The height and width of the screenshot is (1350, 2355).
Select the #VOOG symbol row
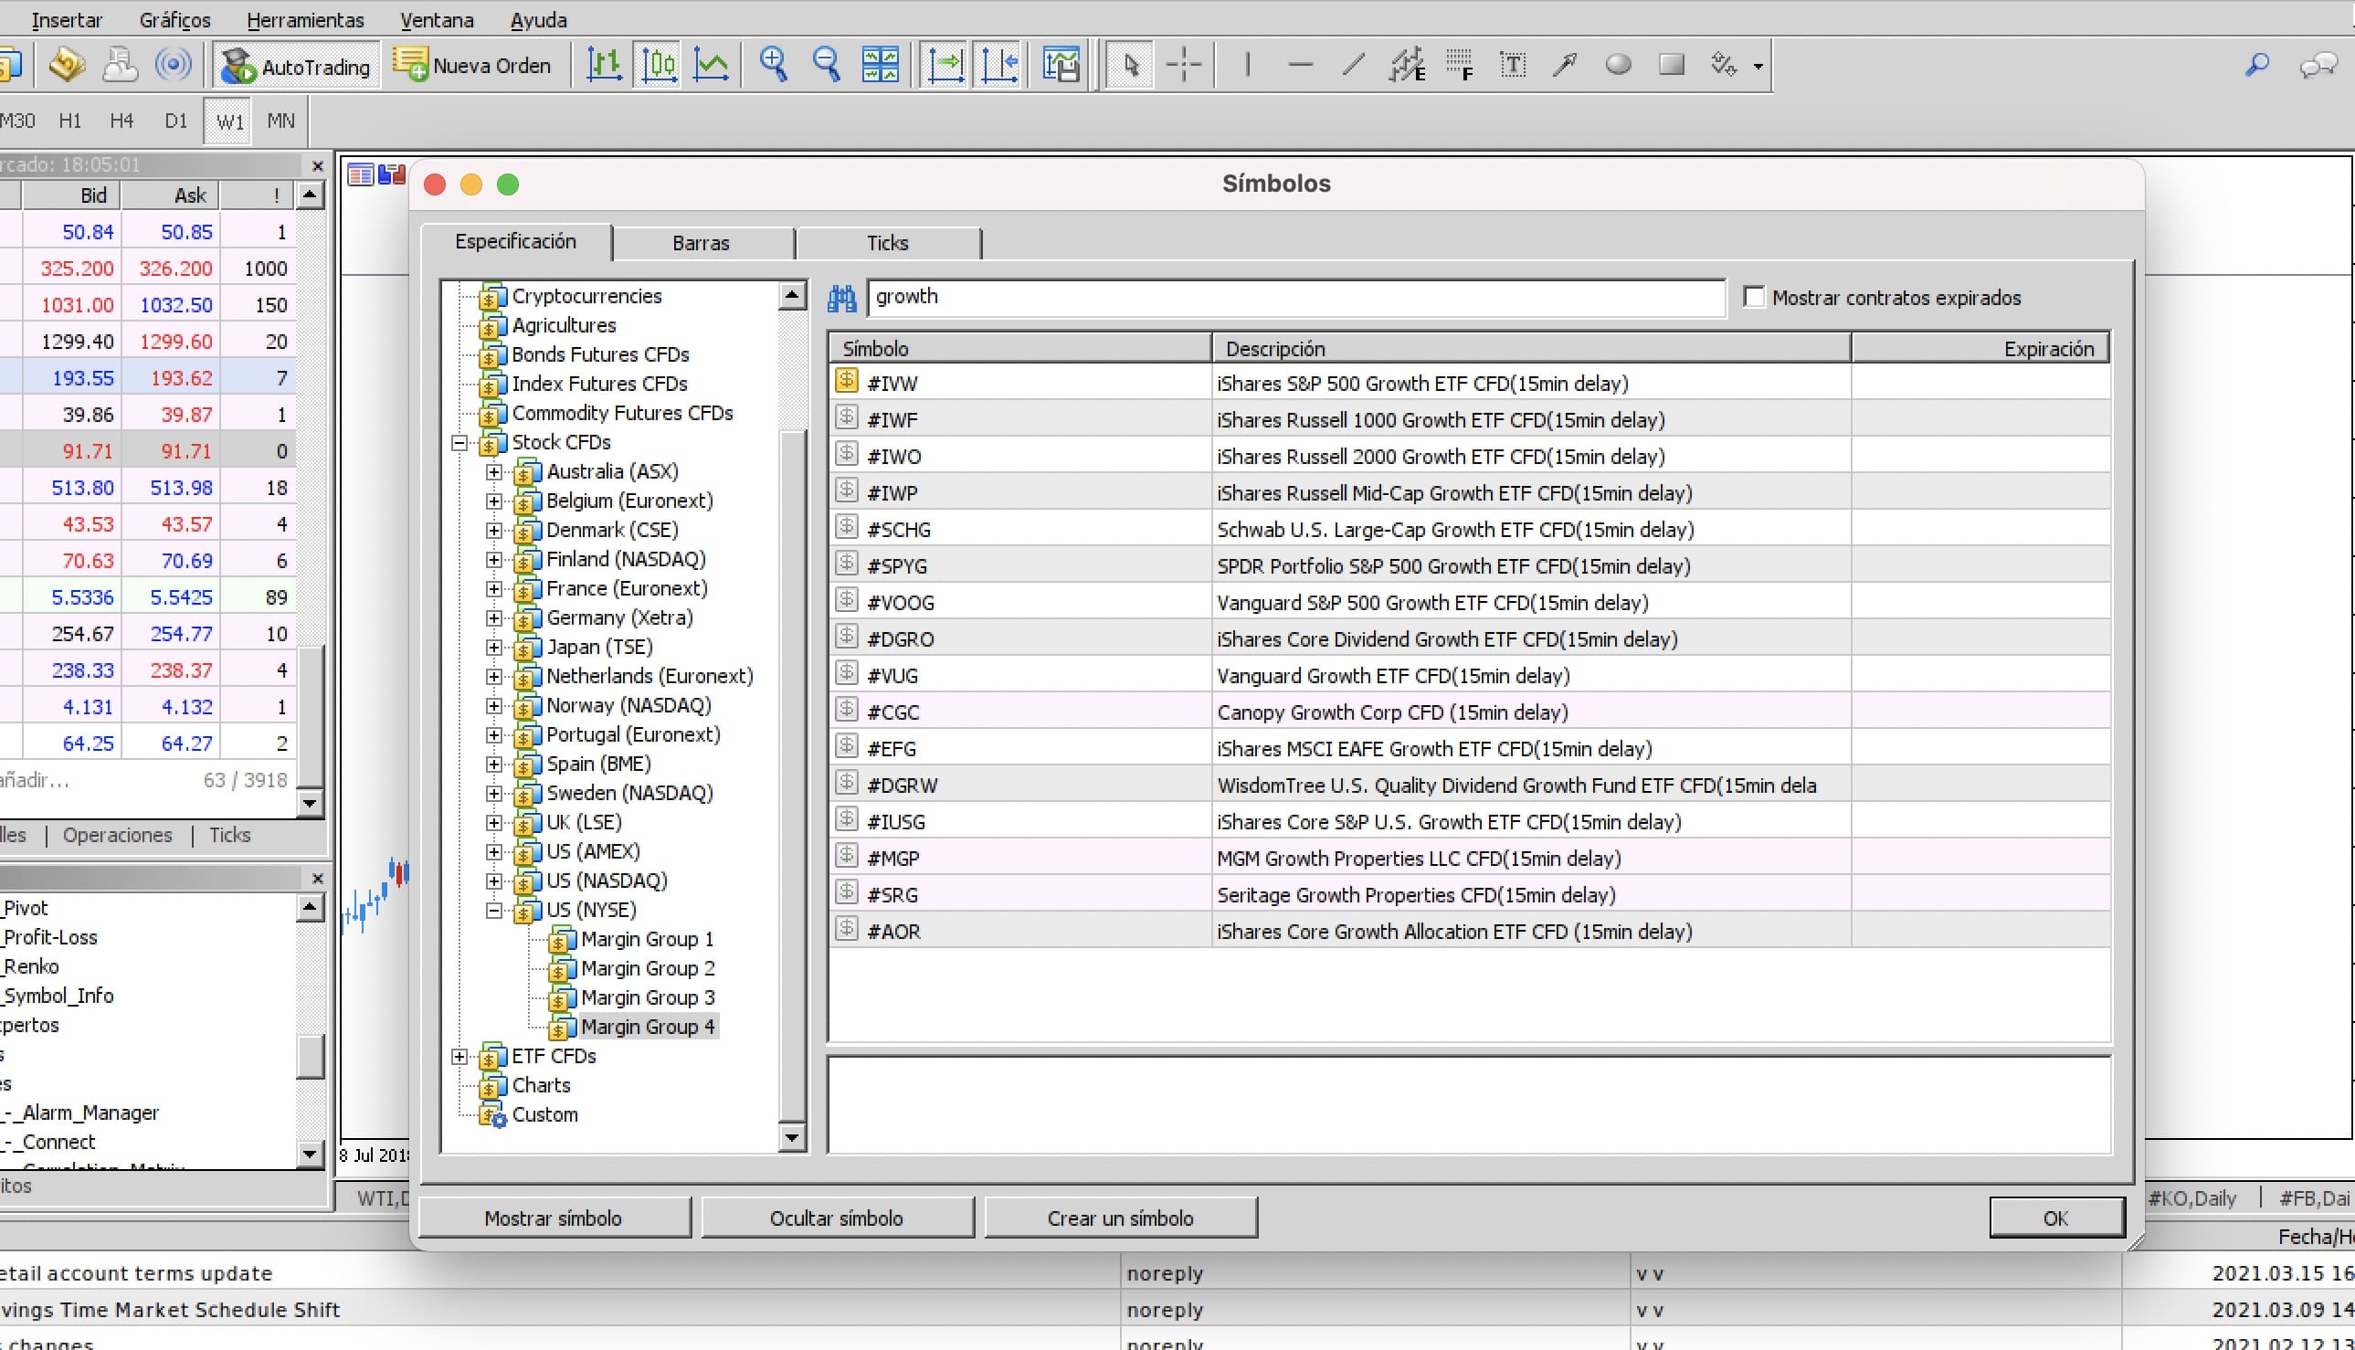point(1469,603)
